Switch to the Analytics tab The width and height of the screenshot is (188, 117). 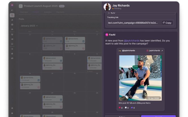(x=48, y=12)
